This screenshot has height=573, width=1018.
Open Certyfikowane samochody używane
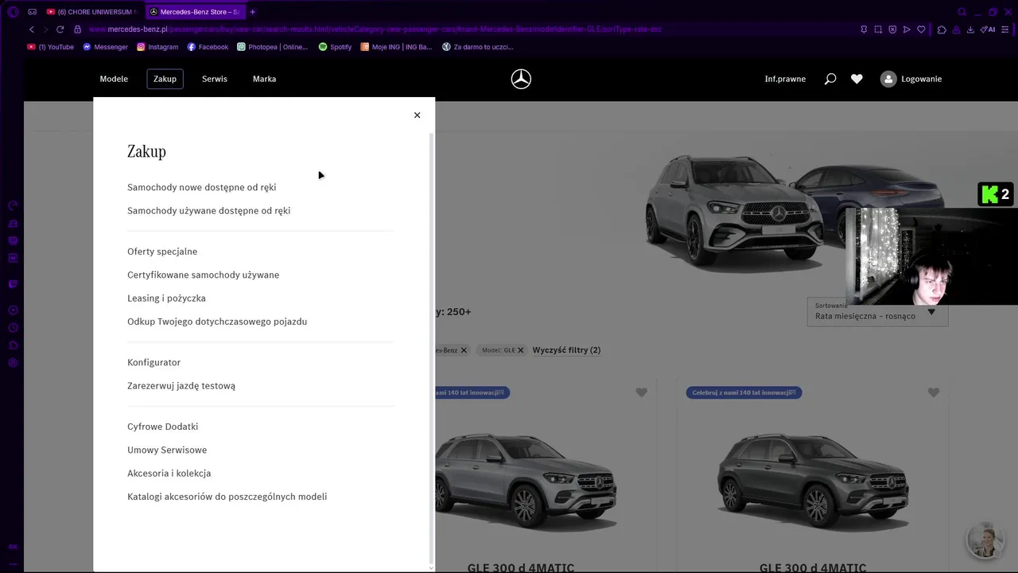pos(204,275)
